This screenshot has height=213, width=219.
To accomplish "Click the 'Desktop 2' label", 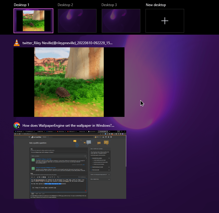I will tap(65, 5).
